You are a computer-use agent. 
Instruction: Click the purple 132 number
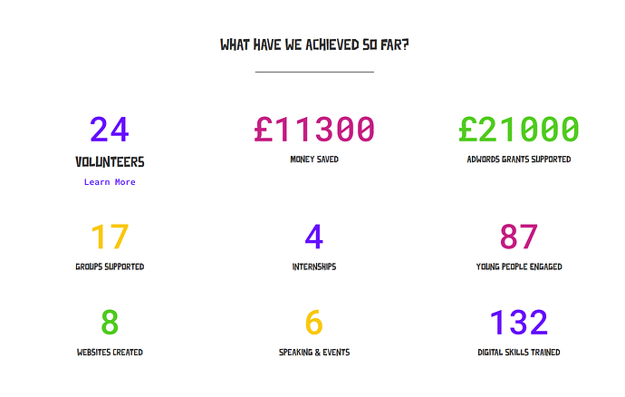pyautogui.click(x=519, y=323)
